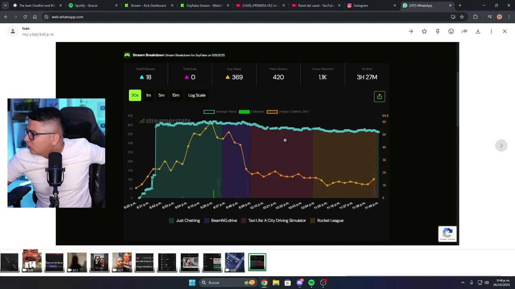515x289 pixels.
Task: Switch to Stream - Kick Dashboard tab
Action: [148, 6]
